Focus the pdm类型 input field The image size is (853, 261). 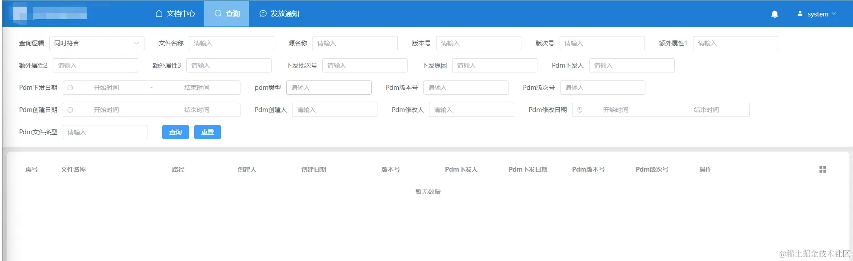[329, 88]
